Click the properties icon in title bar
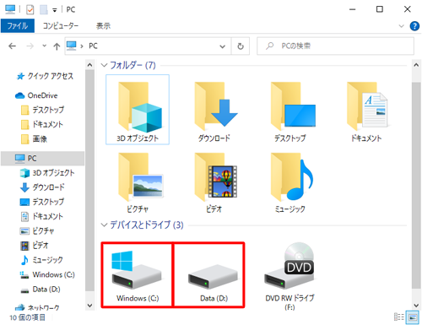The image size is (422, 325). point(30,9)
